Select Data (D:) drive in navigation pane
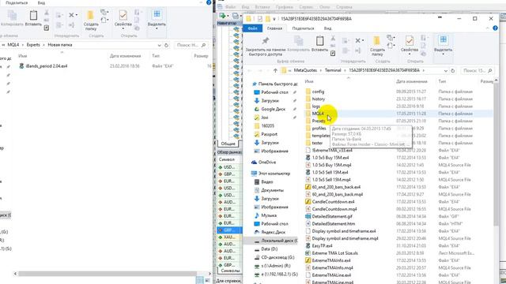 (x=269, y=249)
